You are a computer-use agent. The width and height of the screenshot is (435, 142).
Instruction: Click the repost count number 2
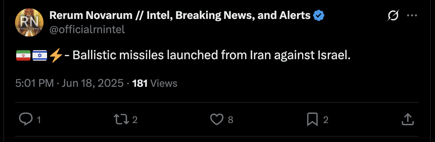click(x=135, y=120)
